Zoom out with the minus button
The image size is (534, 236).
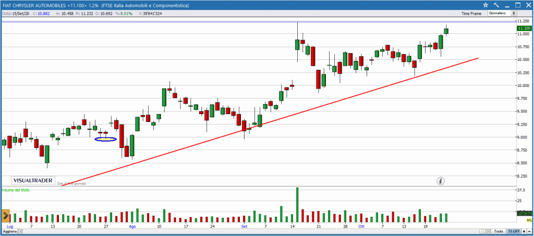(529, 231)
